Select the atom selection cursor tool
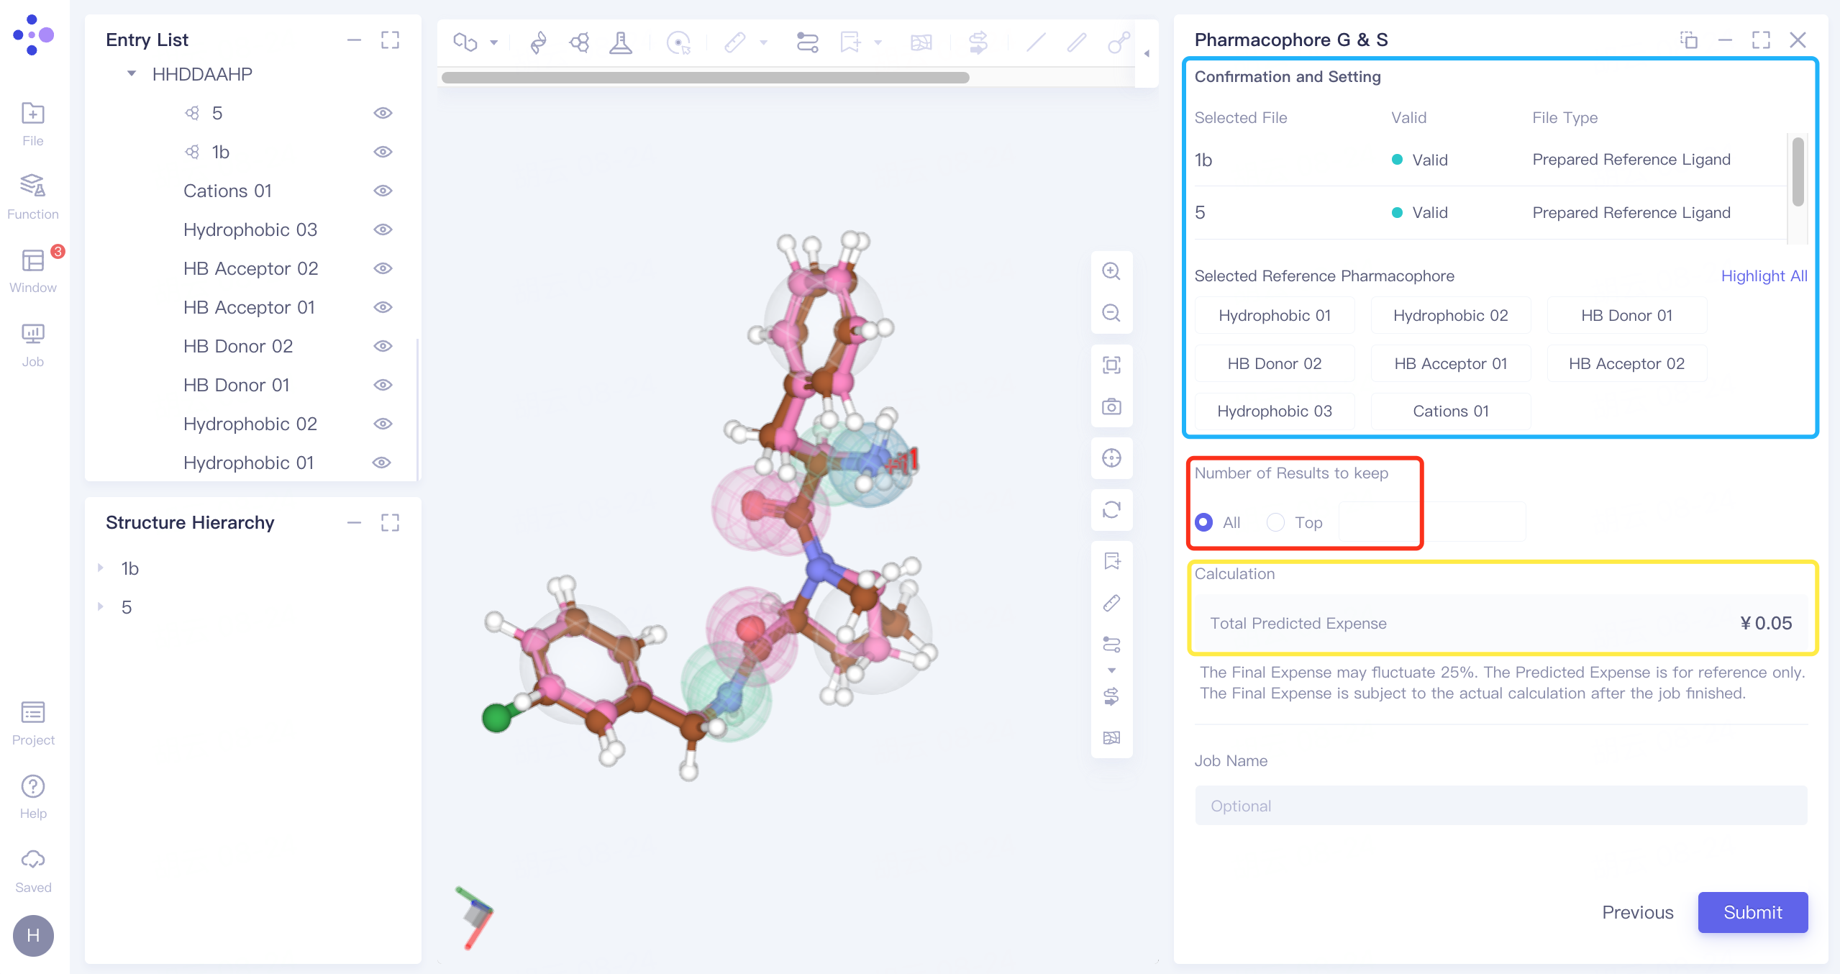1840x974 pixels. pos(678,42)
